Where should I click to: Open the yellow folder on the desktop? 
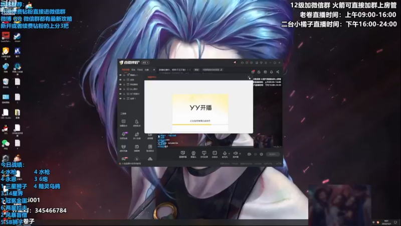(x=18, y=114)
